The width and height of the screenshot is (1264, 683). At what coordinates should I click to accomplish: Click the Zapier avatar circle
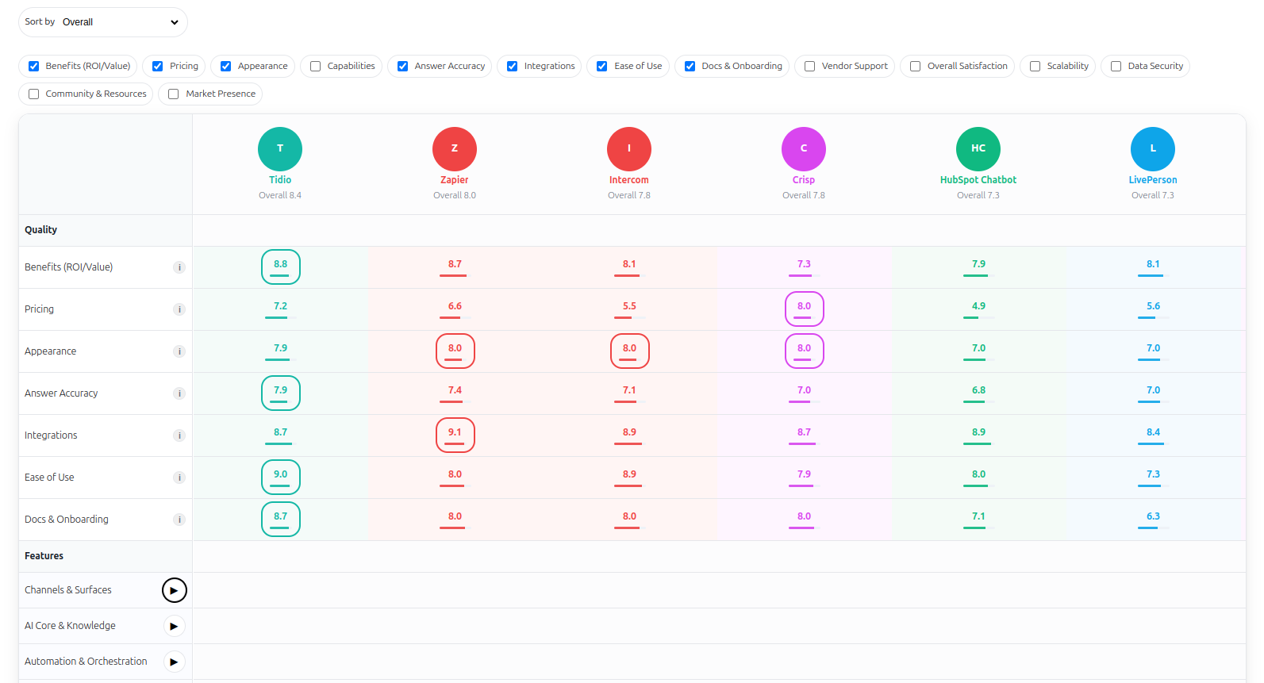[x=455, y=149]
